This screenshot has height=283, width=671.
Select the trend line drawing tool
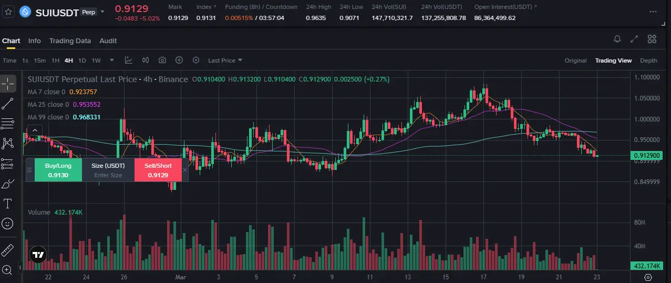(8, 104)
